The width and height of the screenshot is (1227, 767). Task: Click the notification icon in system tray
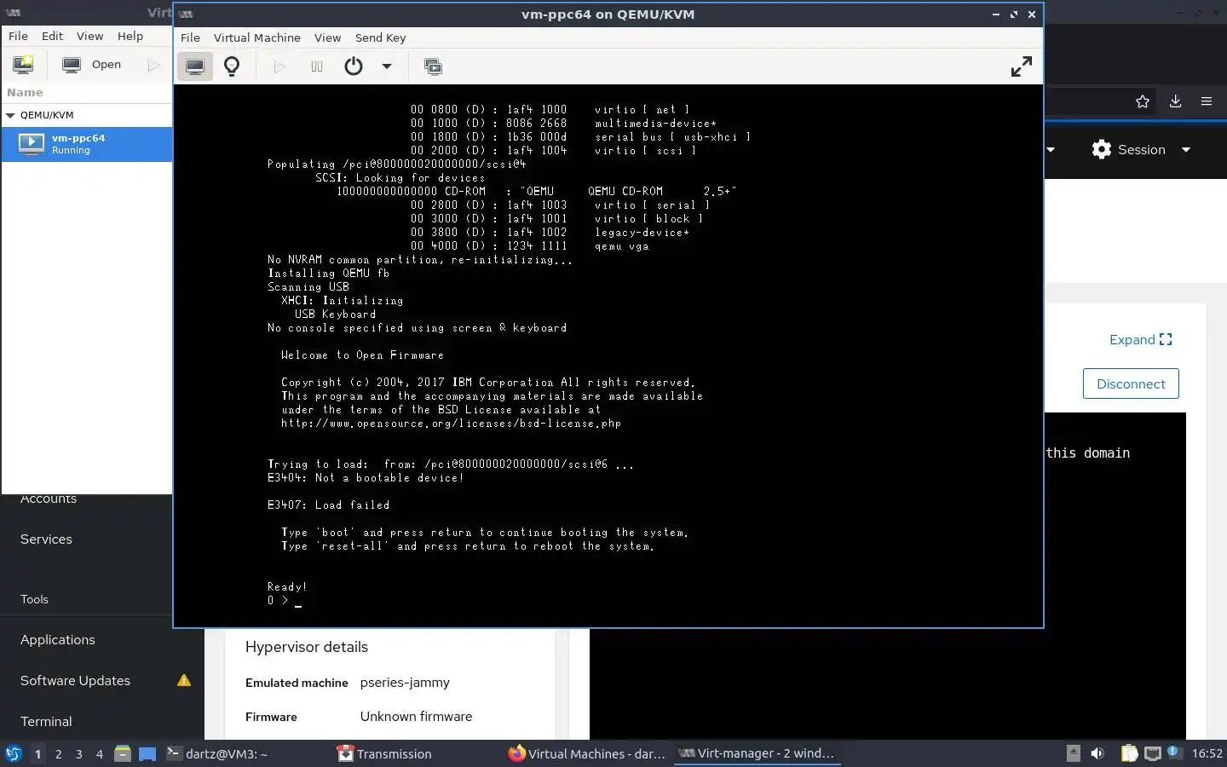(x=1173, y=753)
